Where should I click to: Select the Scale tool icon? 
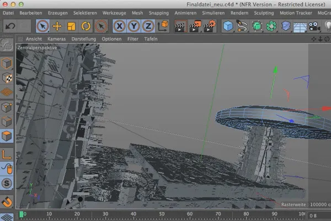coord(71,26)
